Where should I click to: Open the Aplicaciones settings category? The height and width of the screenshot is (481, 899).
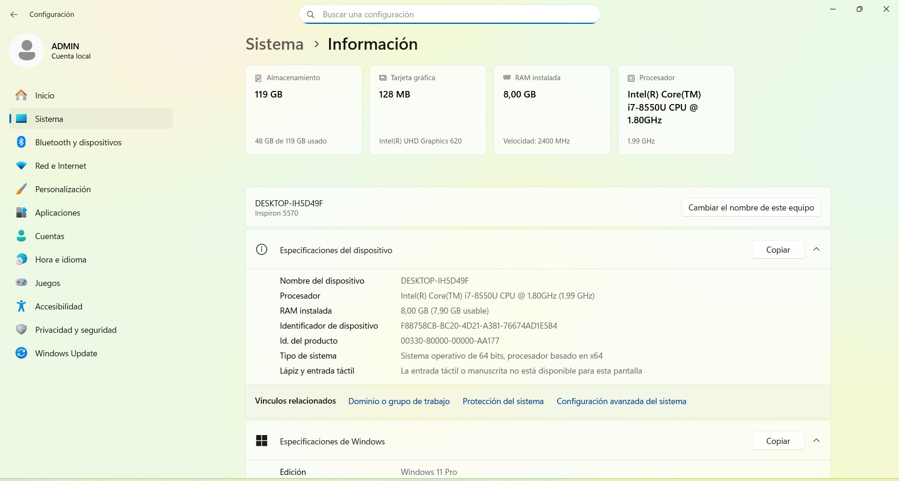57,213
